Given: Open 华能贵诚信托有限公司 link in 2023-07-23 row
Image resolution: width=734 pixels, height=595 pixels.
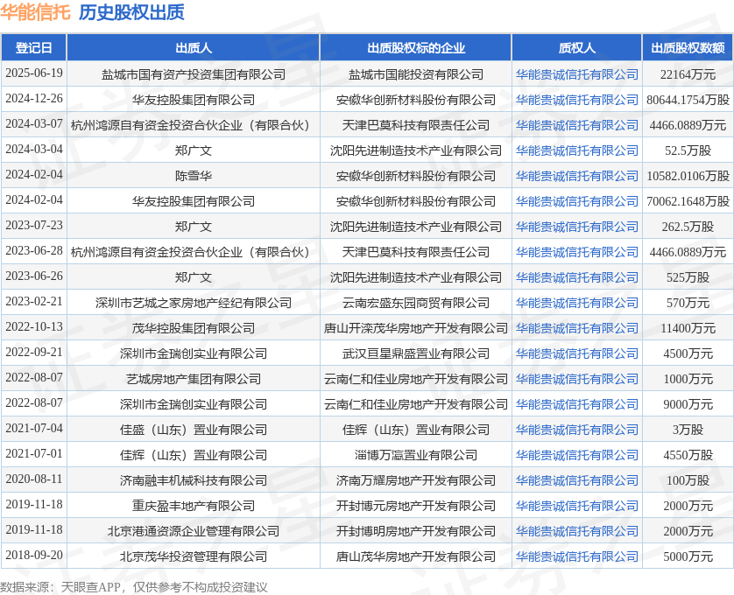Looking at the screenshot, I should [576, 227].
